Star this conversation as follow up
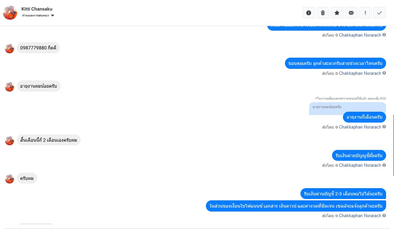This screenshot has width=394, height=229. coord(337,13)
